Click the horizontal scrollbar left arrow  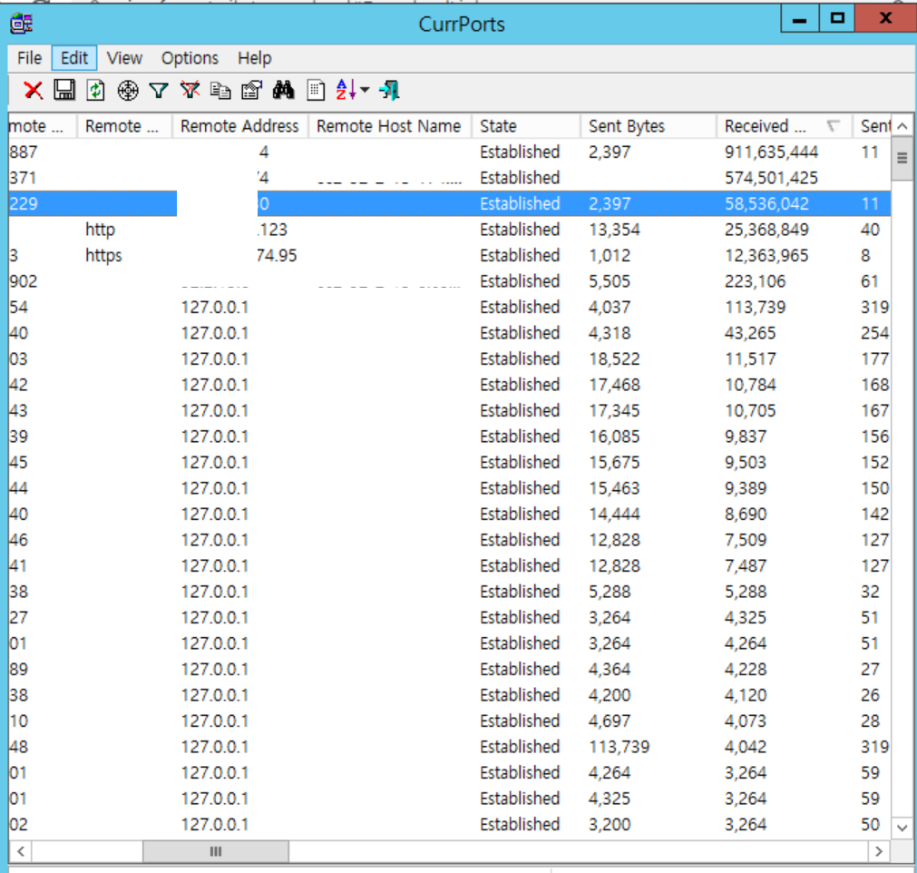click(21, 851)
